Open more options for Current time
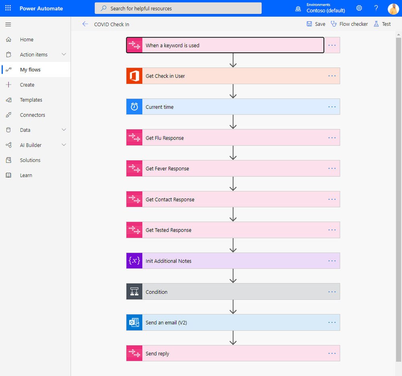 click(332, 107)
